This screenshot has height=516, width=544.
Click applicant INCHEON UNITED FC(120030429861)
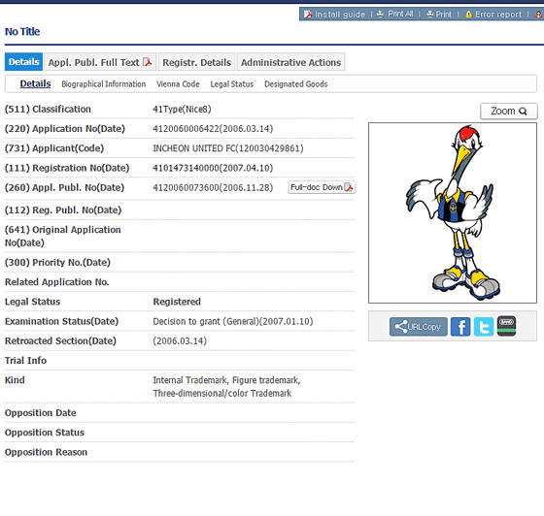tap(228, 148)
